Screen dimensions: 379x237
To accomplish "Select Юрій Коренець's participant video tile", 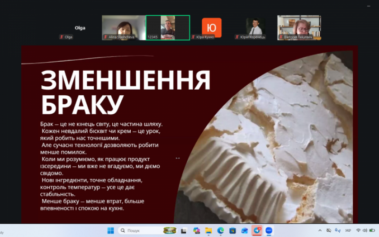I will [x=255, y=27].
